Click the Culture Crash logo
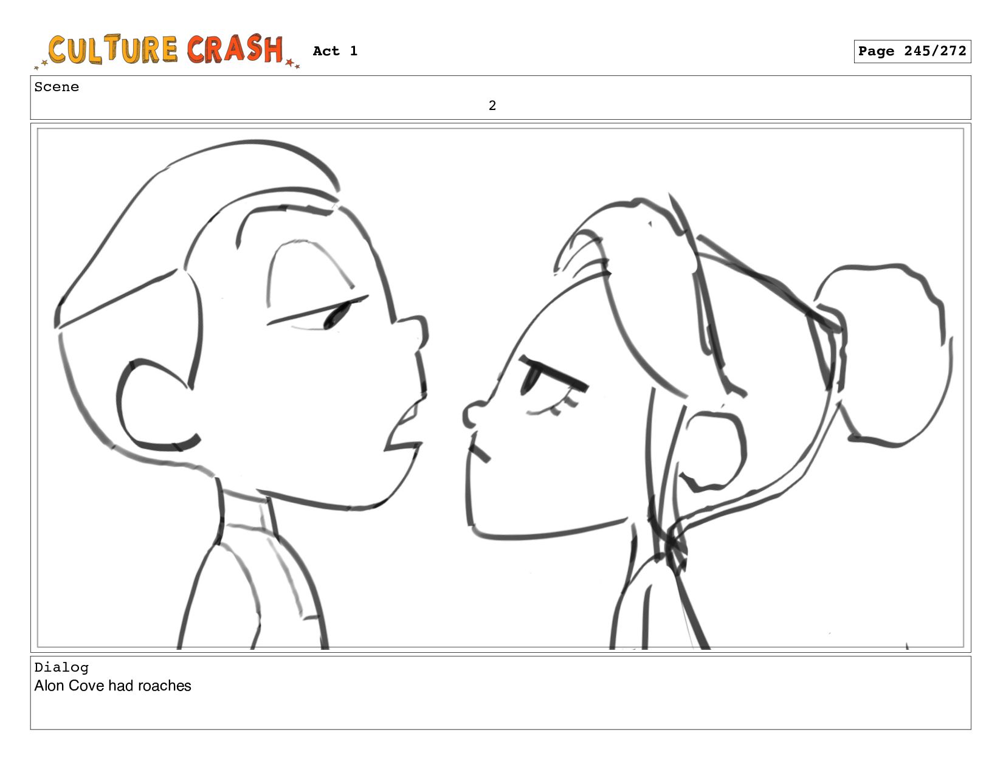This screenshot has width=1003, height=775. [167, 51]
